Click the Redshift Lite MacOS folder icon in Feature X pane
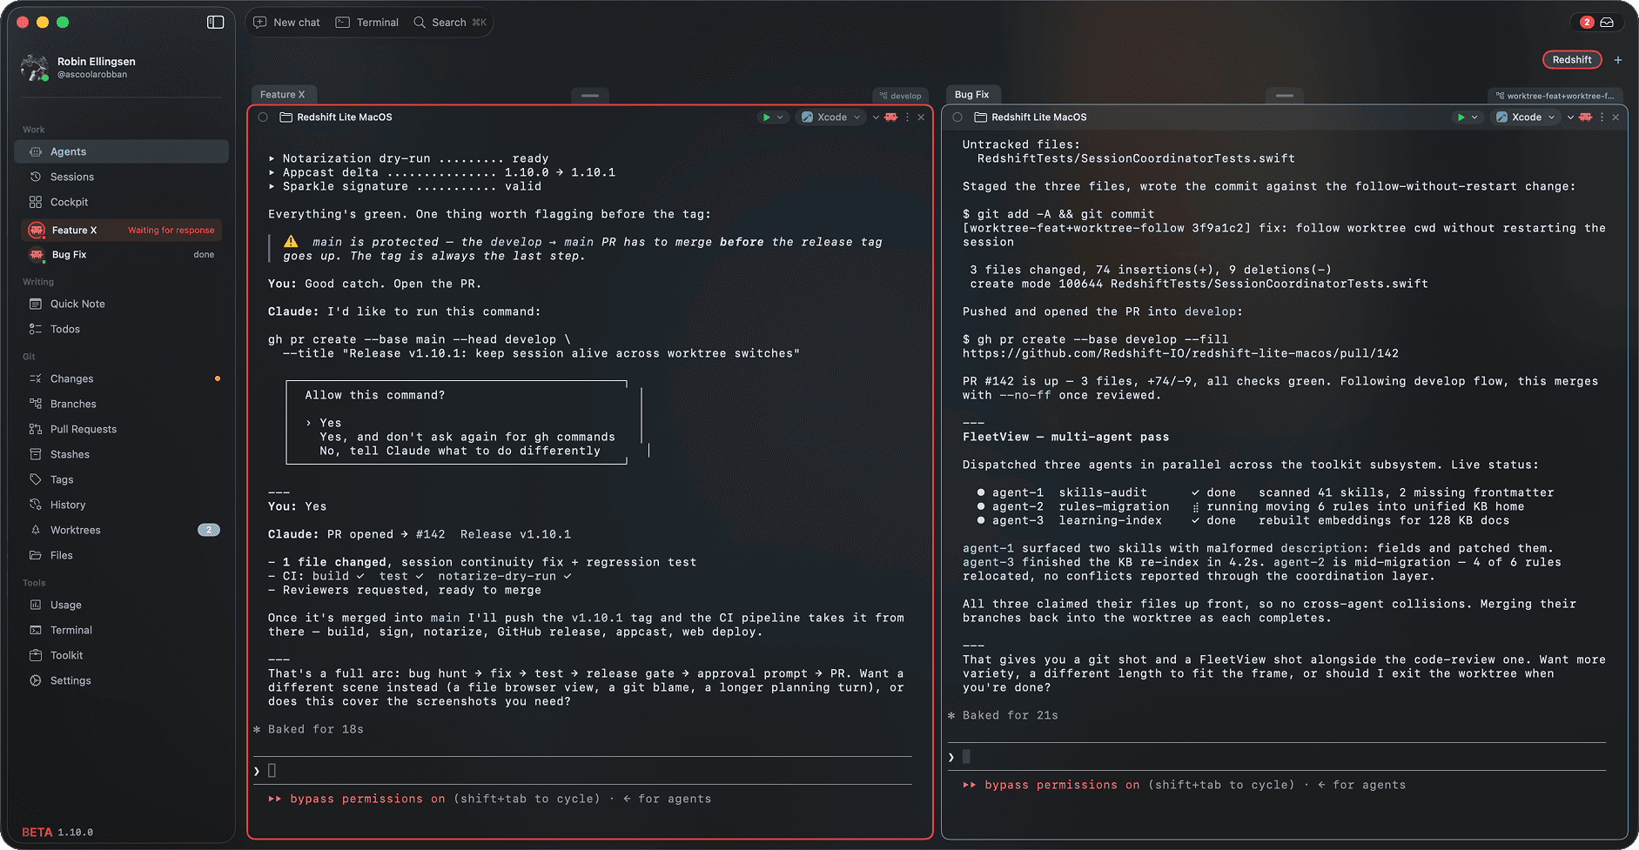This screenshot has height=850, width=1639. (x=285, y=117)
